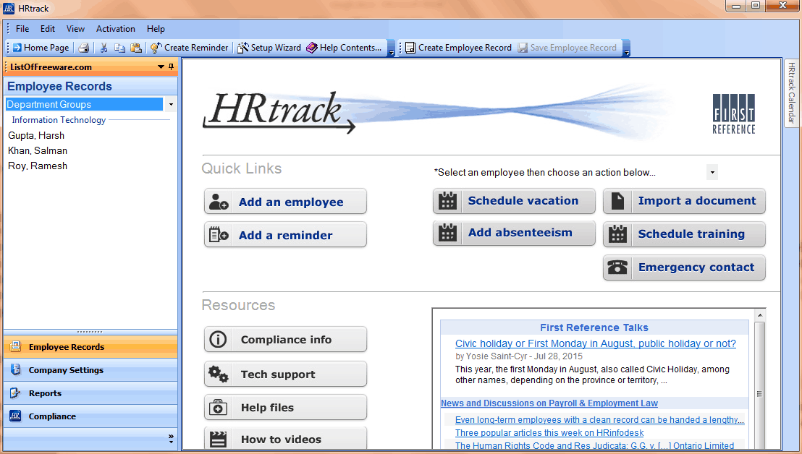The width and height of the screenshot is (802, 454).
Task: Open the View menu
Action: pyautogui.click(x=76, y=29)
